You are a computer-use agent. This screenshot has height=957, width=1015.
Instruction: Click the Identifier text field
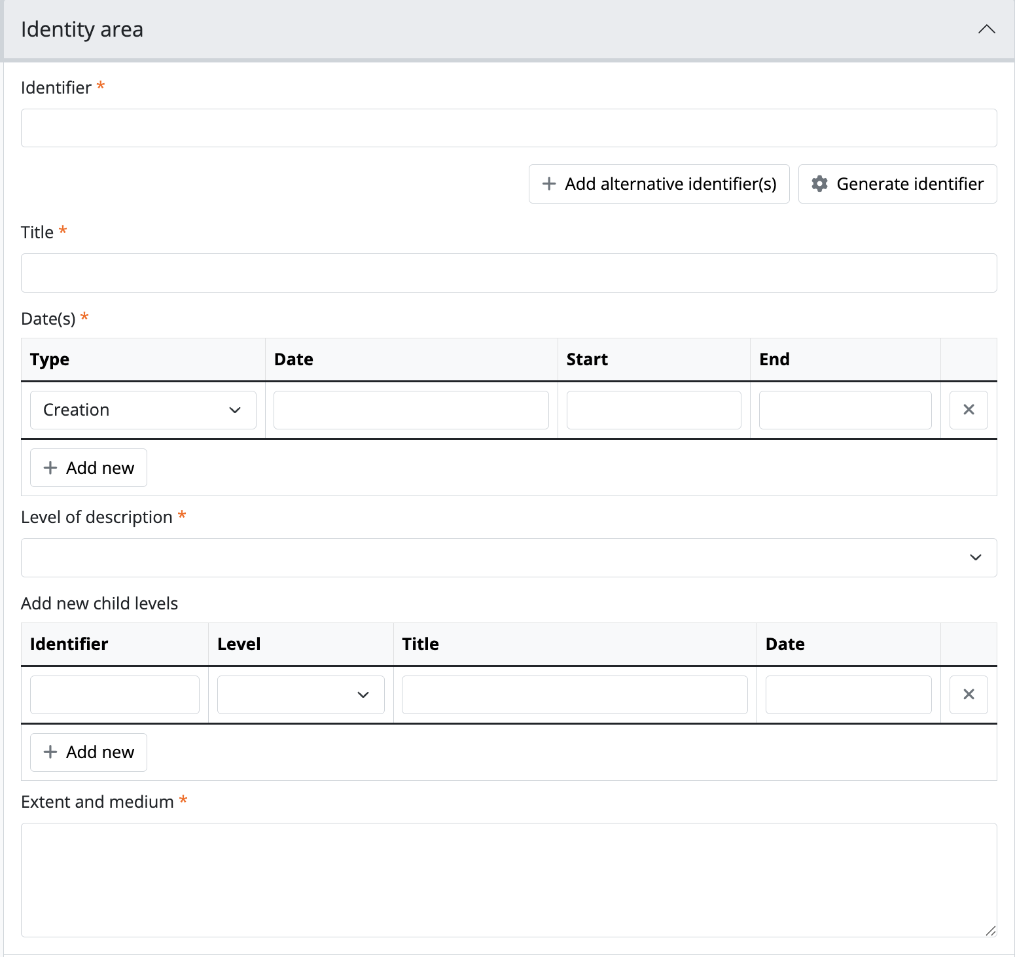pyautogui.click(x=508, y=128)
